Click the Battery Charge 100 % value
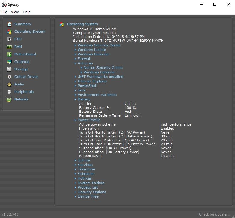This screenshot has height=218, width=235. pyautogui.click(x=130, y=108)
